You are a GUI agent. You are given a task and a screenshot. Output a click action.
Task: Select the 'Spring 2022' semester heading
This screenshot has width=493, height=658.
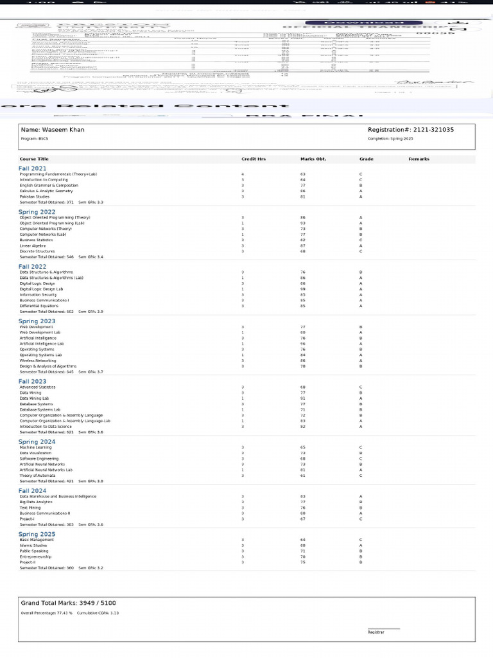[x=37, y=212]
